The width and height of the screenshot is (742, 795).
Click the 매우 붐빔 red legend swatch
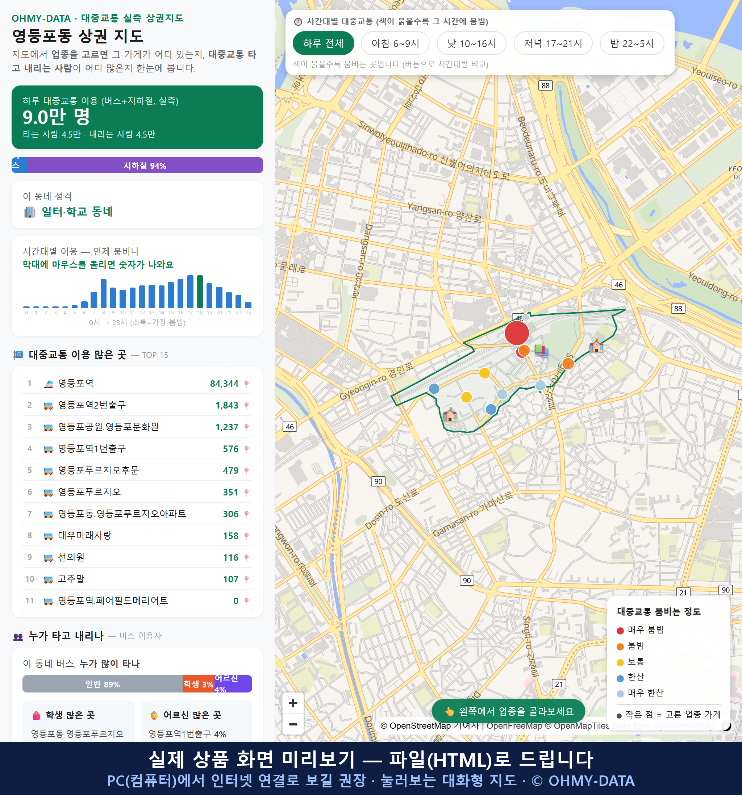click(620, 631)
